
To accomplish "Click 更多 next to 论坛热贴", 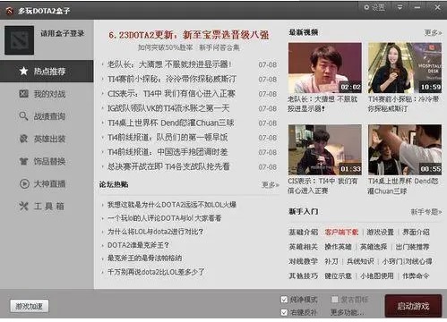I will (271, 185).
